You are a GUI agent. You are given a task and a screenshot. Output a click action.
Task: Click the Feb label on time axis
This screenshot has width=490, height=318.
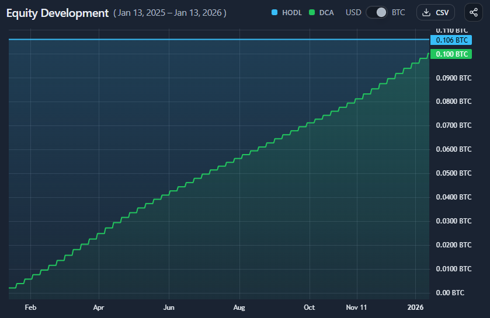click(30, 307)
